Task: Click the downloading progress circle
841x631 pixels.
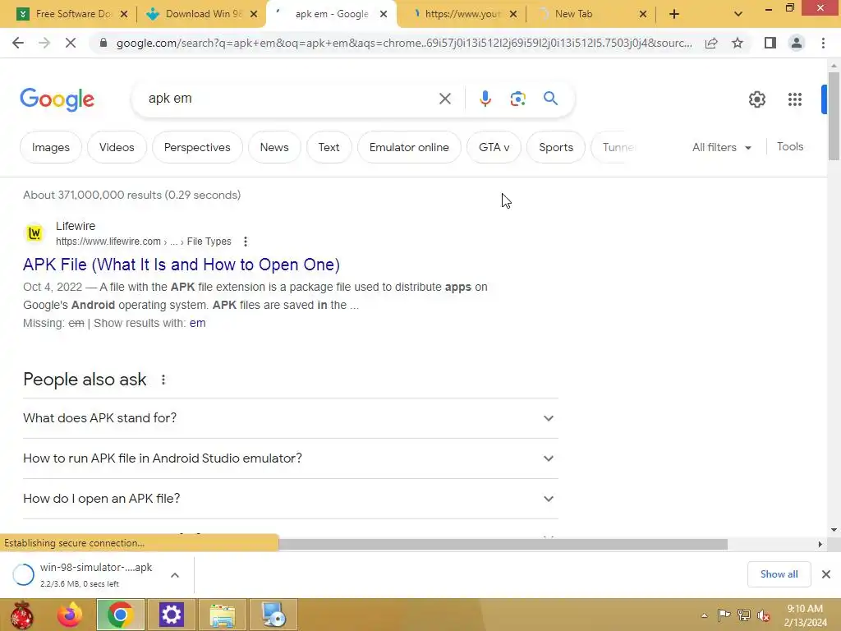Action: [x=23, y=574]
